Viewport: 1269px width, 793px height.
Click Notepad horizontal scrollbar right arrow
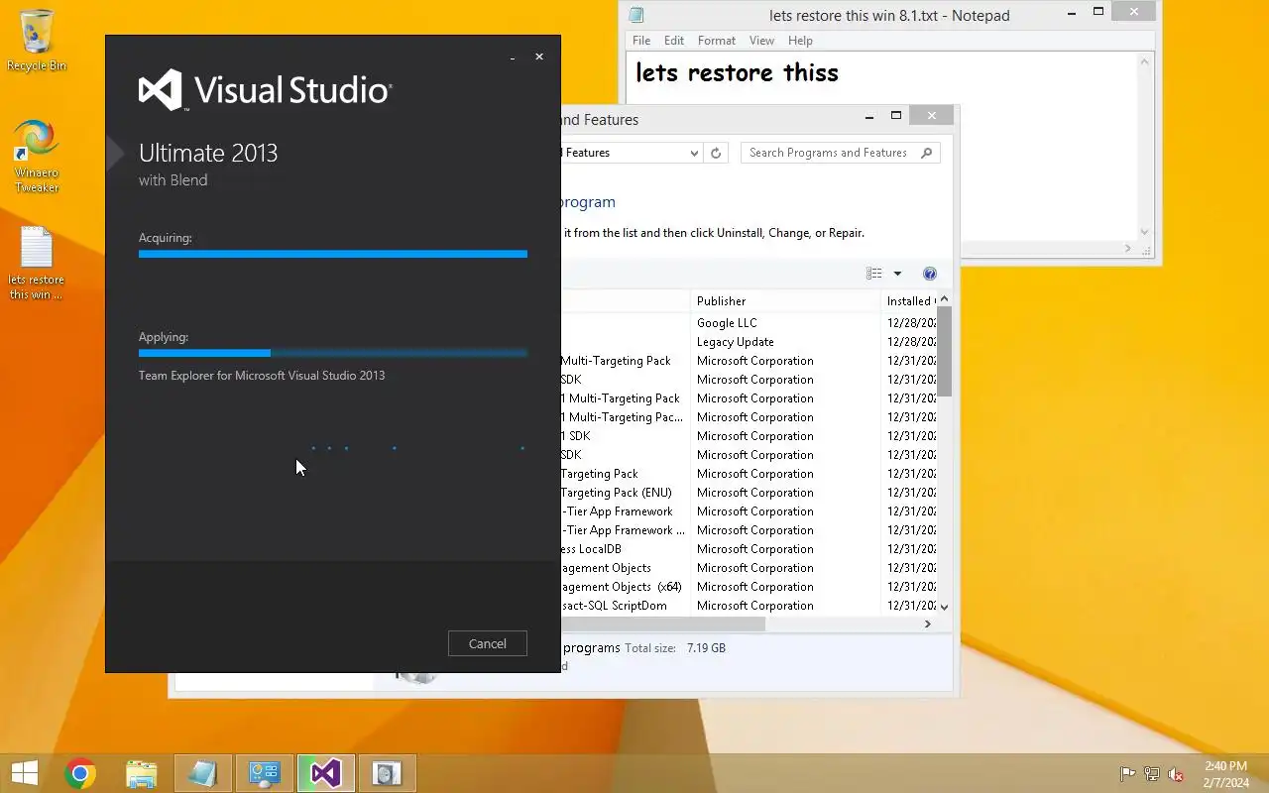1128,248
